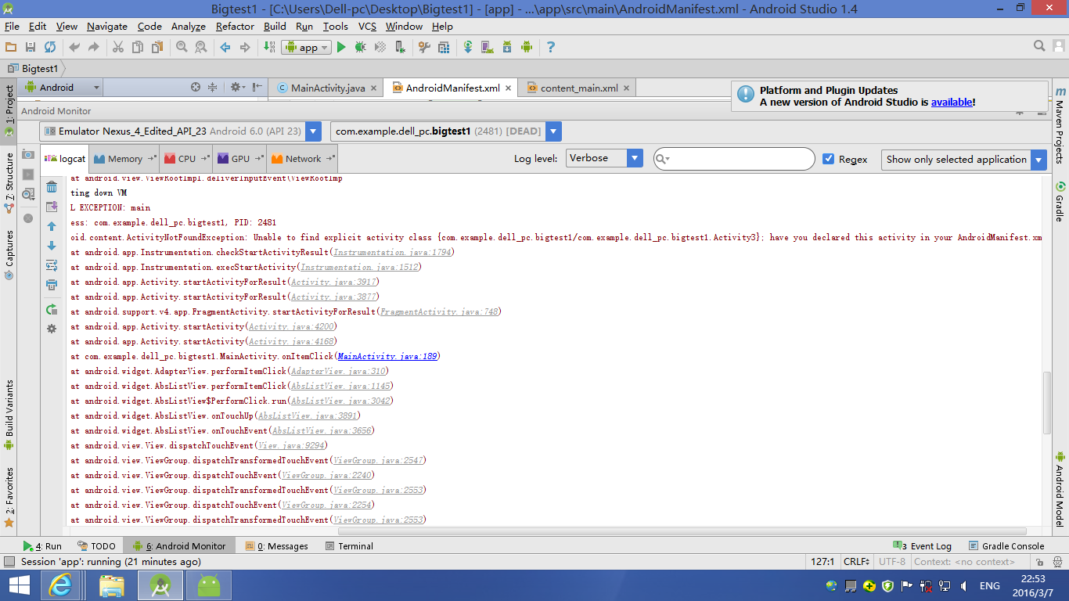The width and height of the screenshot is (1069, 601).
Task: Click the 'available' update link
Action: point(951,103)
